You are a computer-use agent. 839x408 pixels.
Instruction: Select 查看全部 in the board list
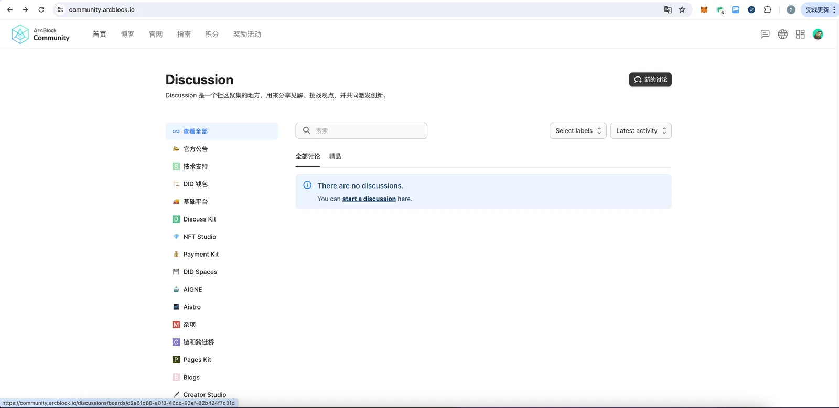pyautogui.click(x=222, y=131)
